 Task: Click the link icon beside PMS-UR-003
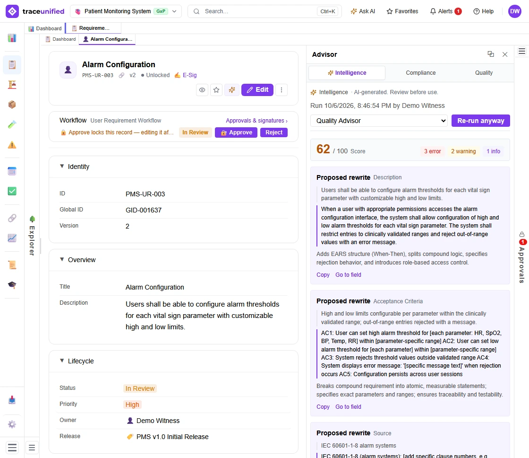pyautogui.click(x=121, y=75)
